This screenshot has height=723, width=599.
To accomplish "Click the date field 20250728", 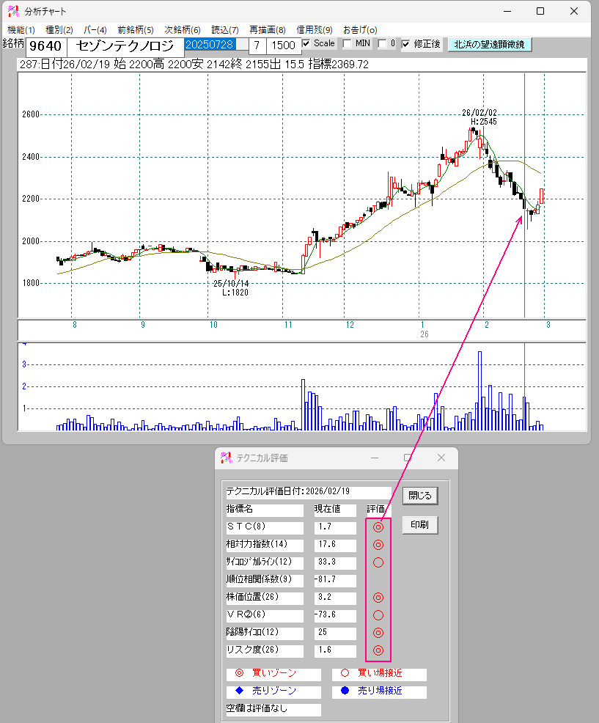I will 216,45.
